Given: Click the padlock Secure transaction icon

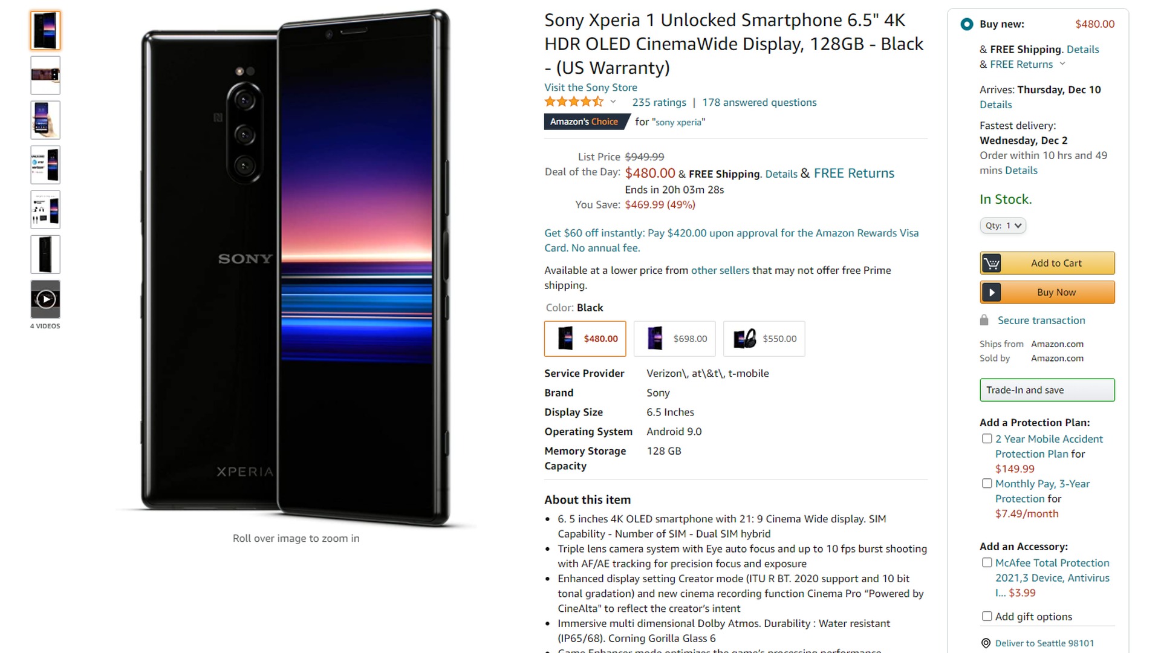Looking at the screenshot, I should coord(984,320).
